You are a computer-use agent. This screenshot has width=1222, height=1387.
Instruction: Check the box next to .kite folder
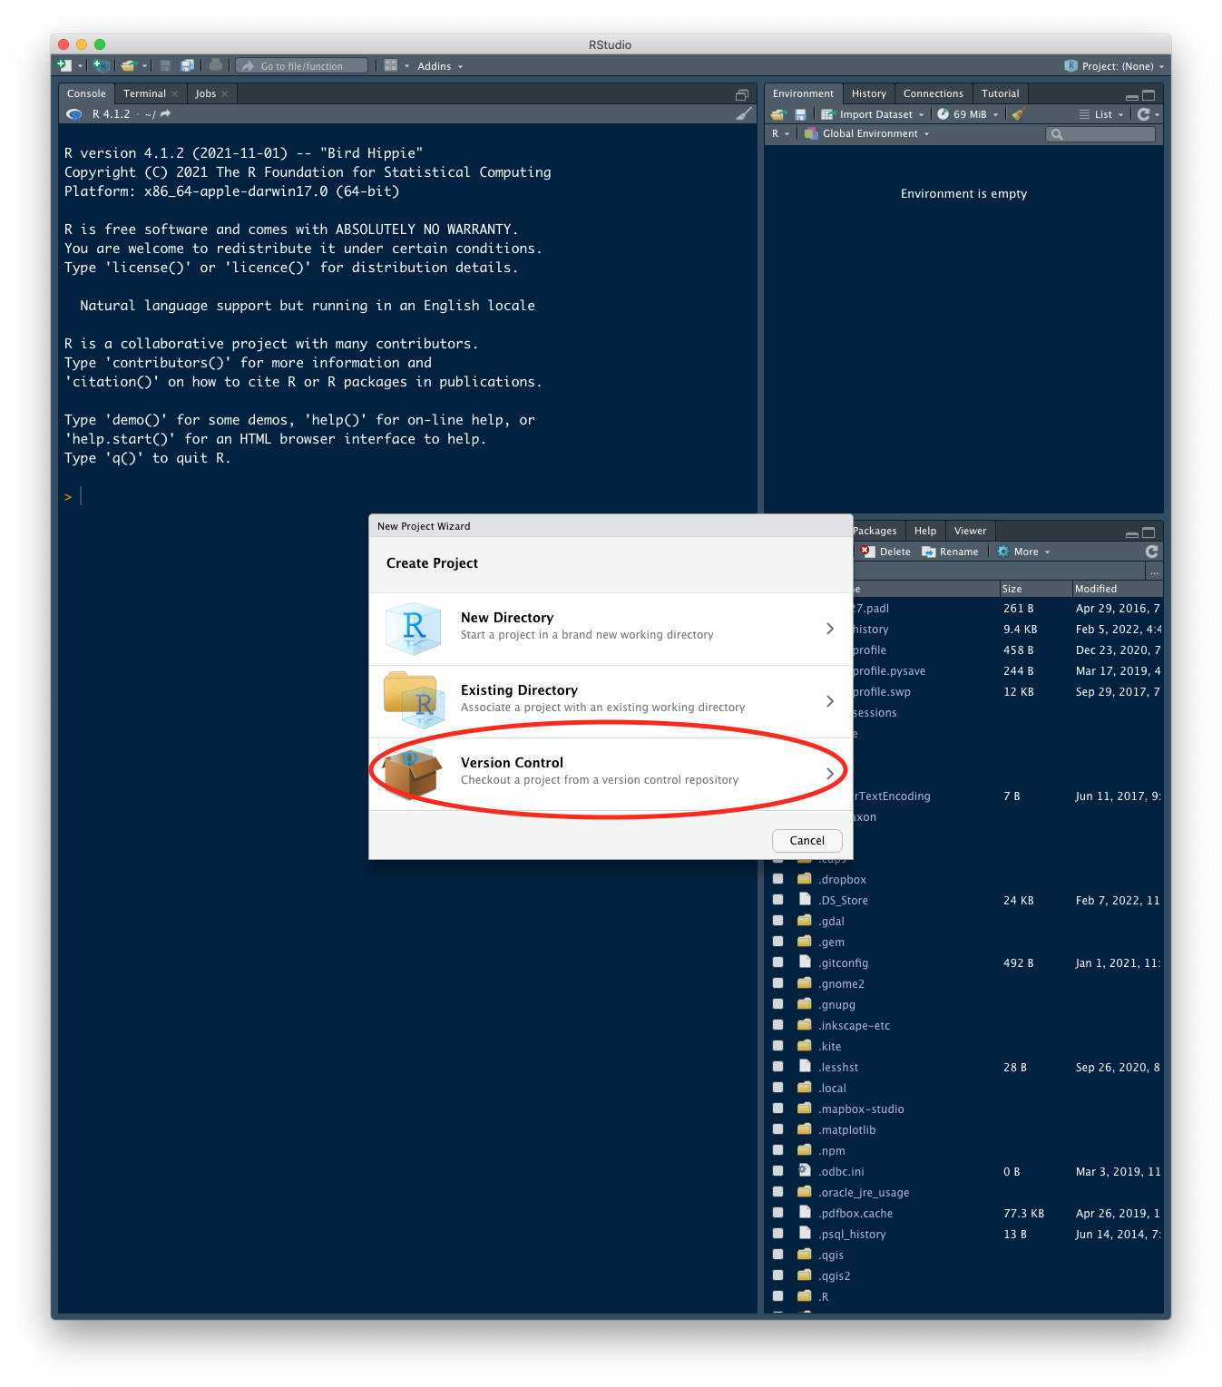click(778, 1046)
